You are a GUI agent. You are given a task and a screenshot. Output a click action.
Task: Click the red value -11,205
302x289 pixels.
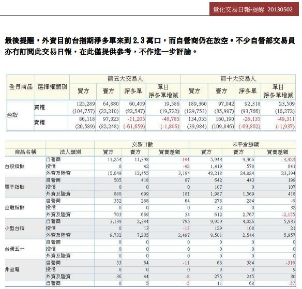tap(136, 119)
